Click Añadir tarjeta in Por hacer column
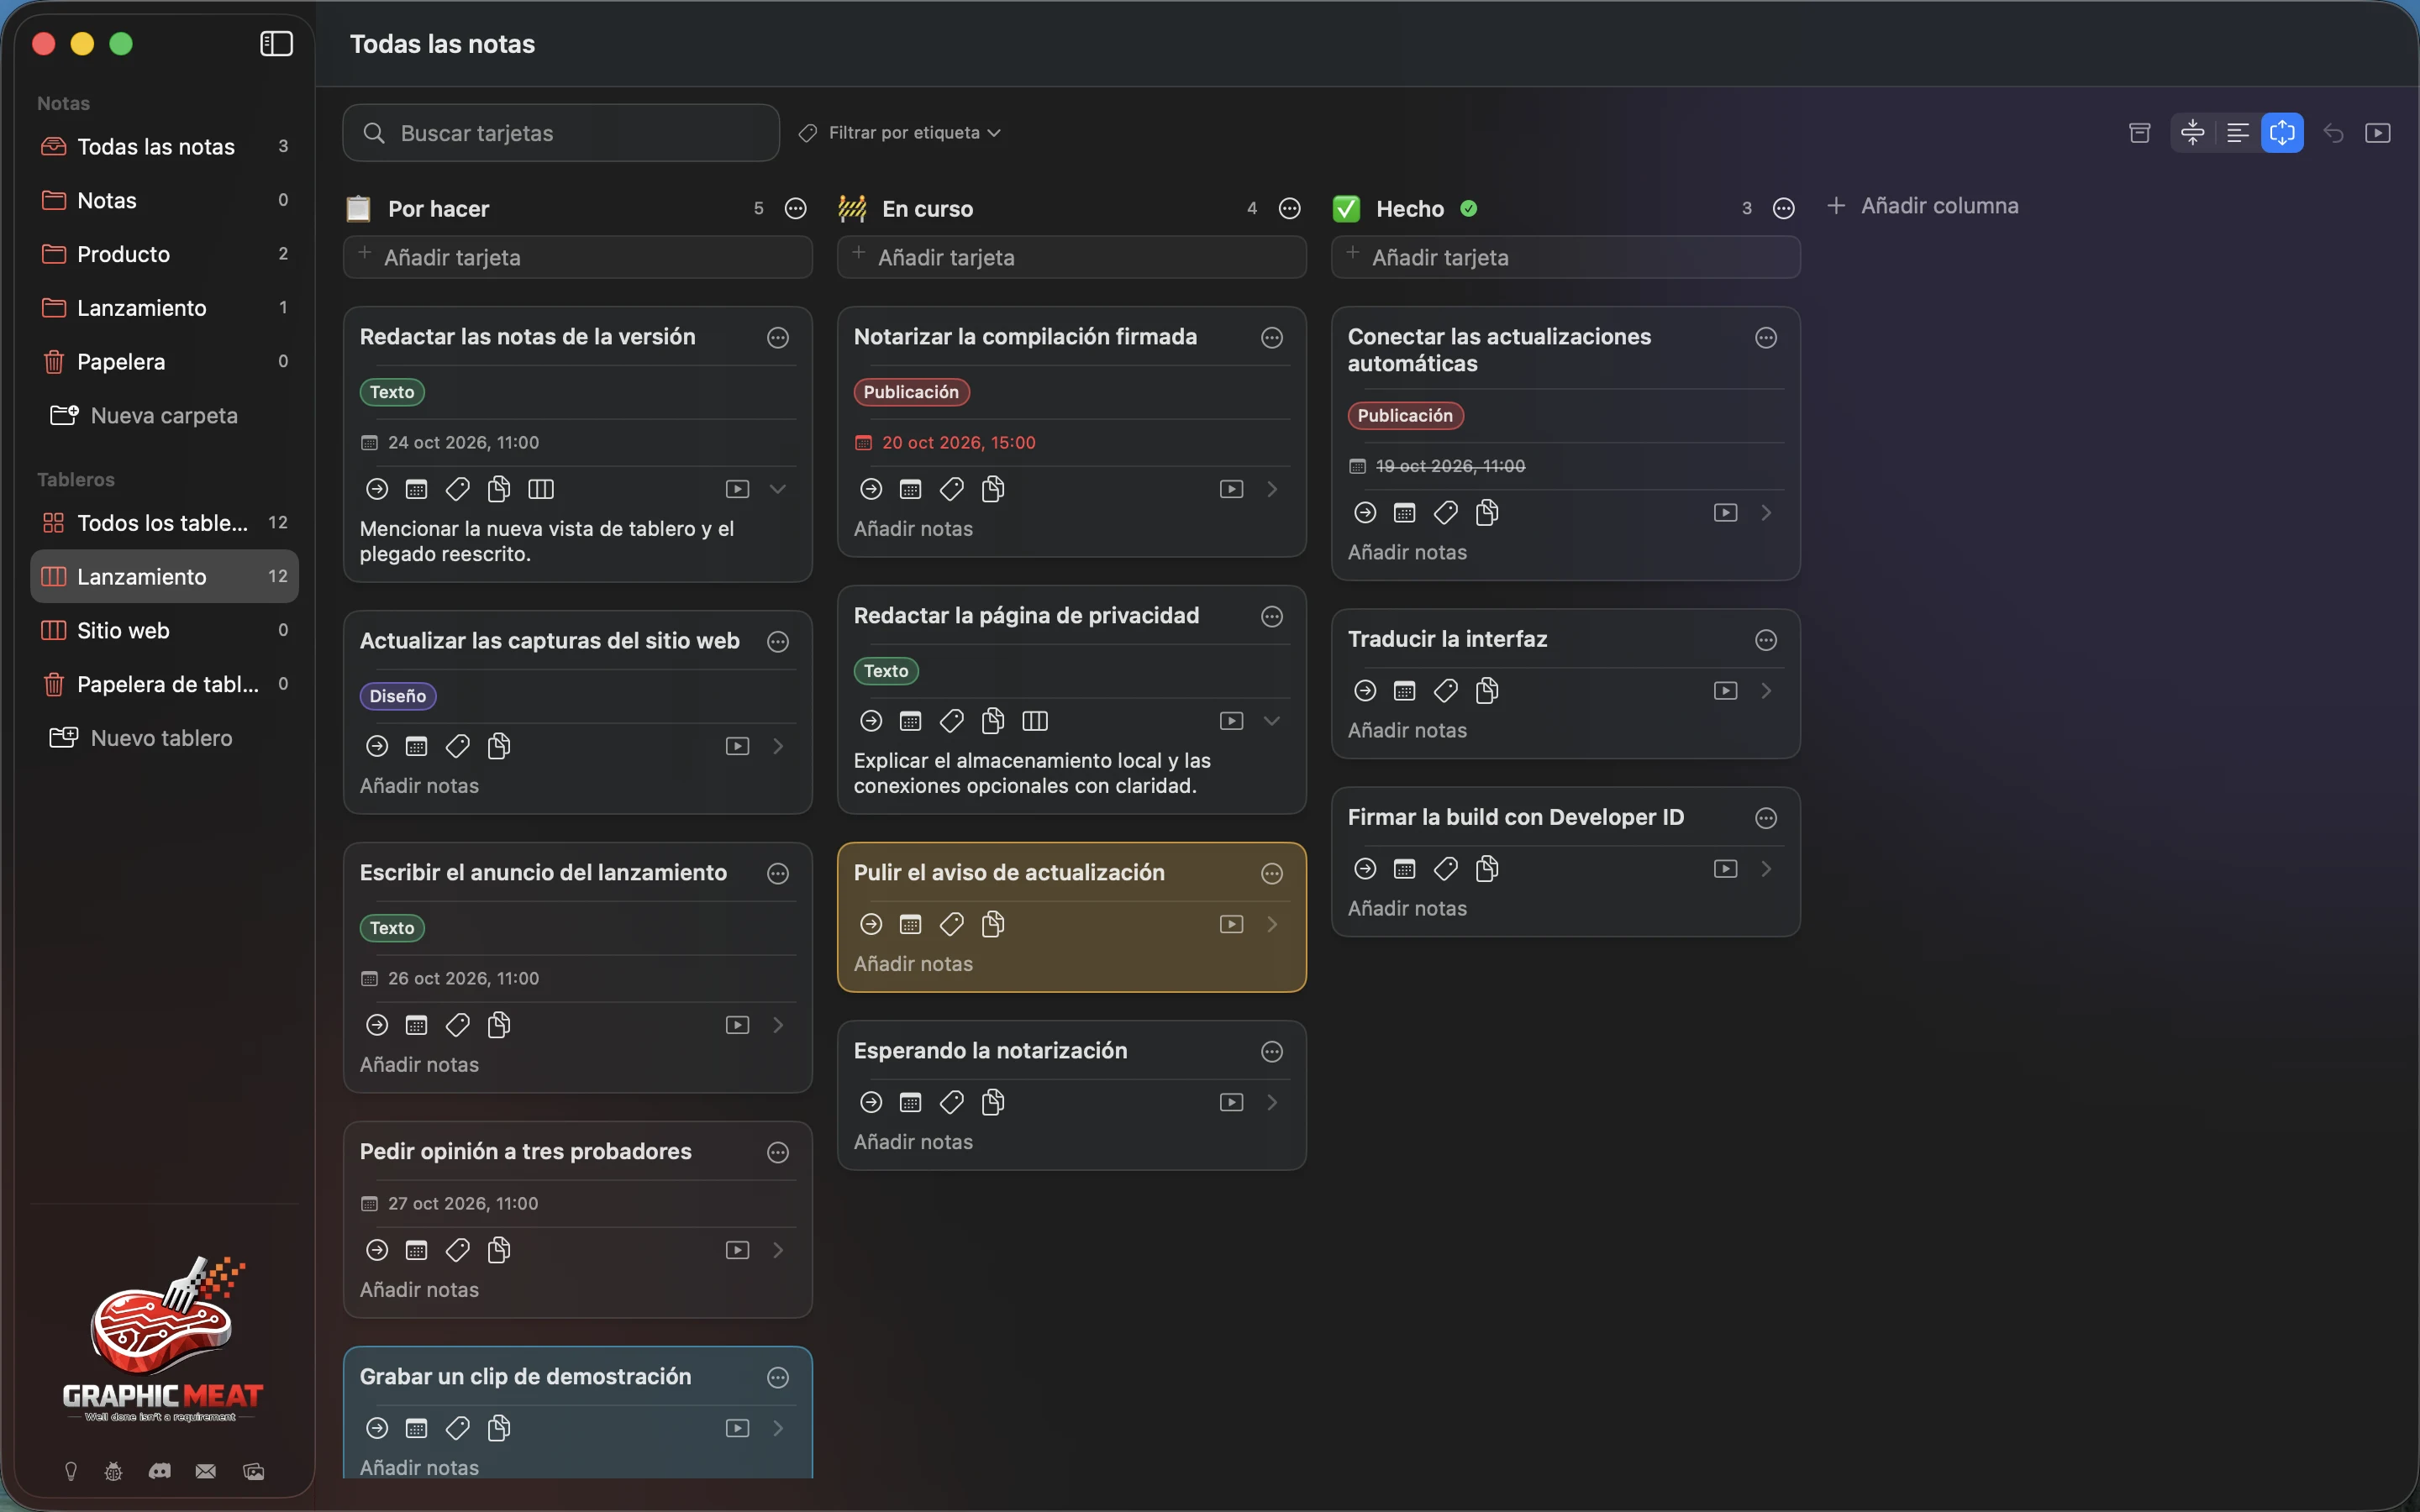The width and height of the screenshot is (2420, 1512). click(578, 257)
